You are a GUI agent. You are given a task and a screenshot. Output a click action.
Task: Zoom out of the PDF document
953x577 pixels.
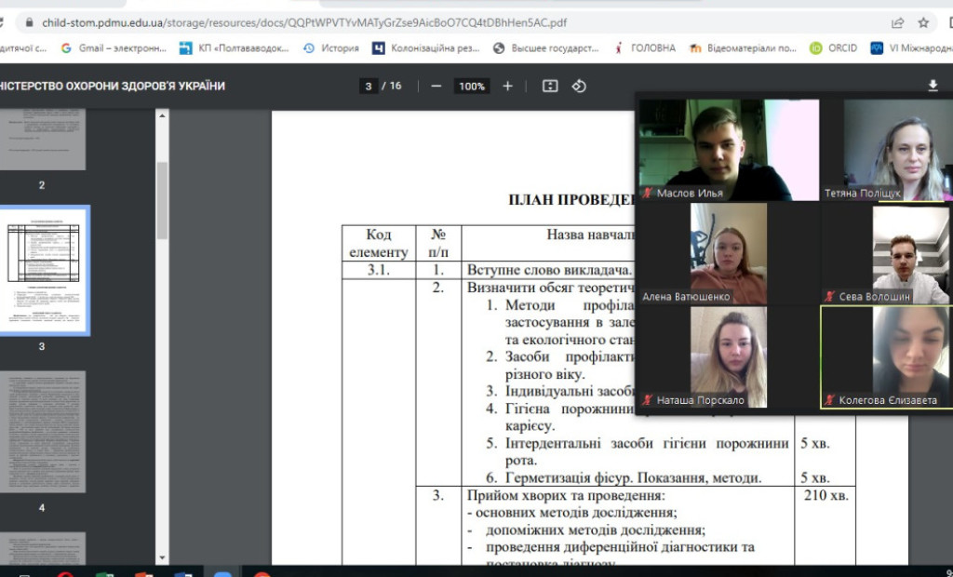tap(434, 86)
